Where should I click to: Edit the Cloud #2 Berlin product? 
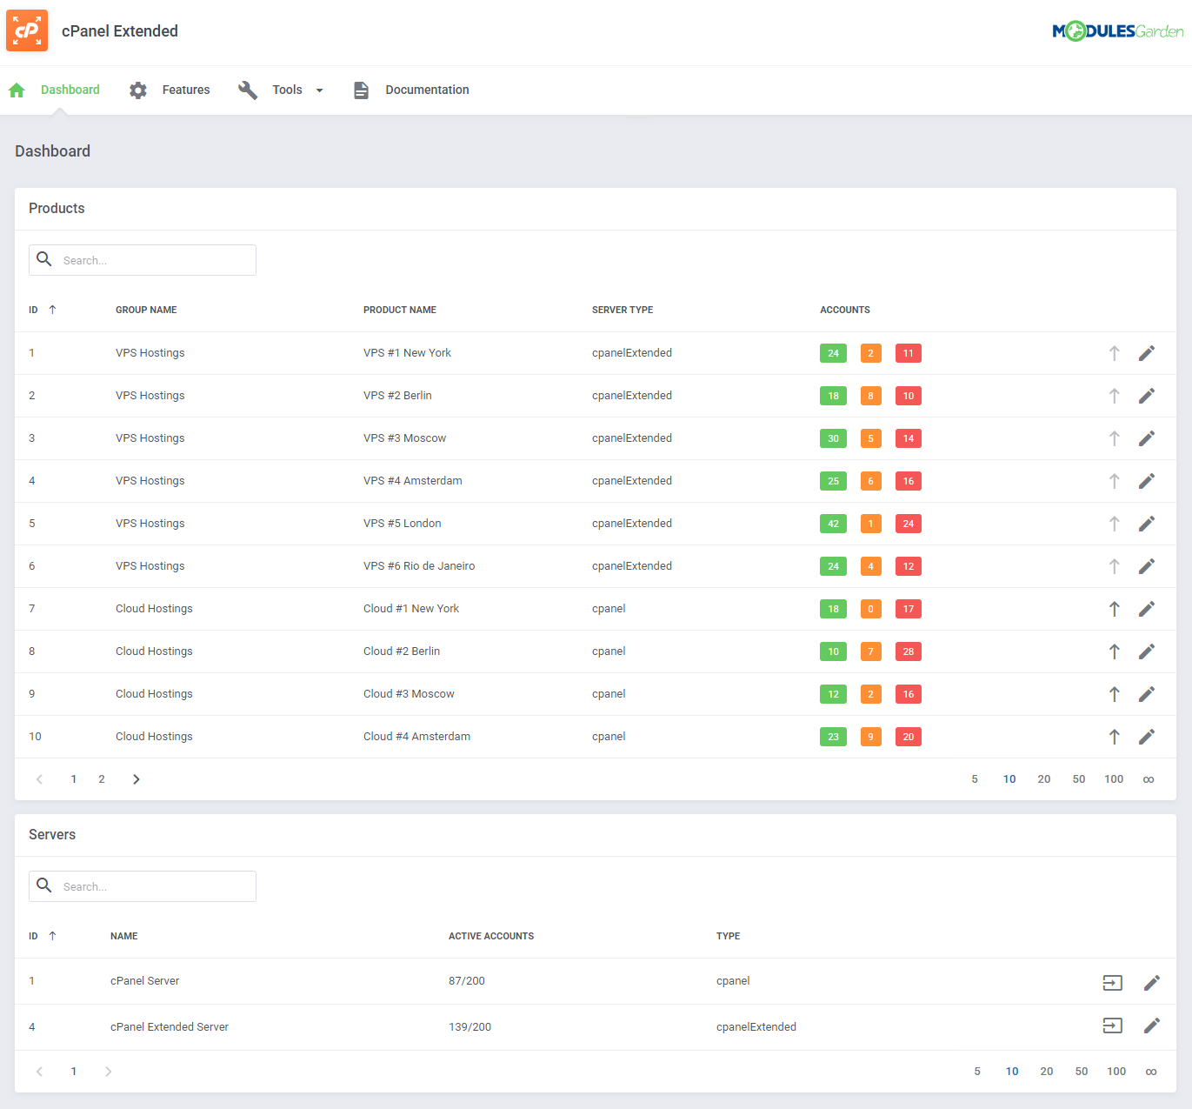coord(1147,651)
